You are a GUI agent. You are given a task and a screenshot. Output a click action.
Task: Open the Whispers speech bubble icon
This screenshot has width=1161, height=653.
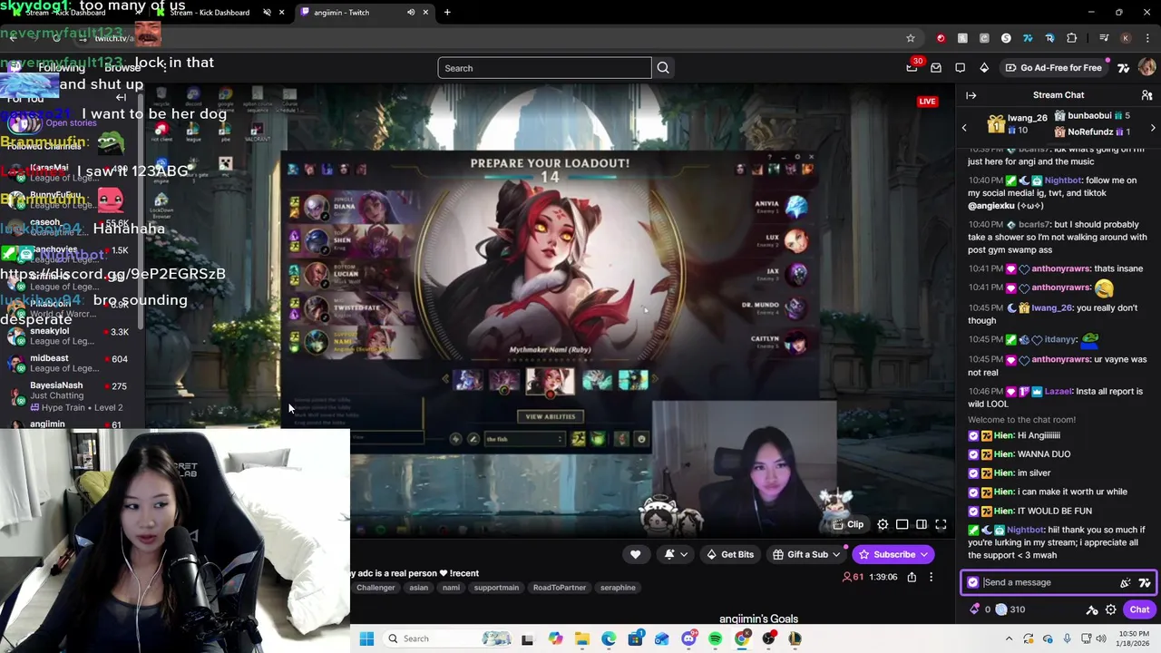(x=960, y=68)
